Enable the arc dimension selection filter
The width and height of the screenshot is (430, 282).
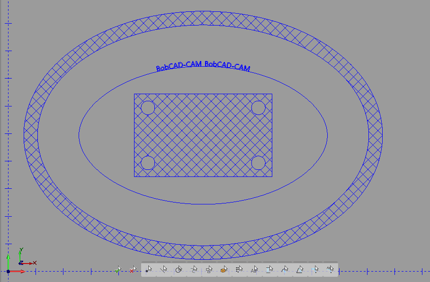coord(285,269)
